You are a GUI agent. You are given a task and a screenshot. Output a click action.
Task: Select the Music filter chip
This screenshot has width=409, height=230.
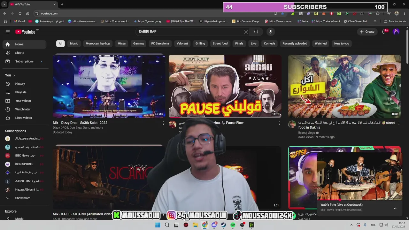(x=74, y=43)
